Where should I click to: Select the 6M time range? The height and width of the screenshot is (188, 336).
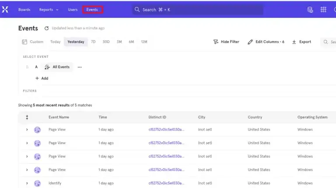[131, 42]
